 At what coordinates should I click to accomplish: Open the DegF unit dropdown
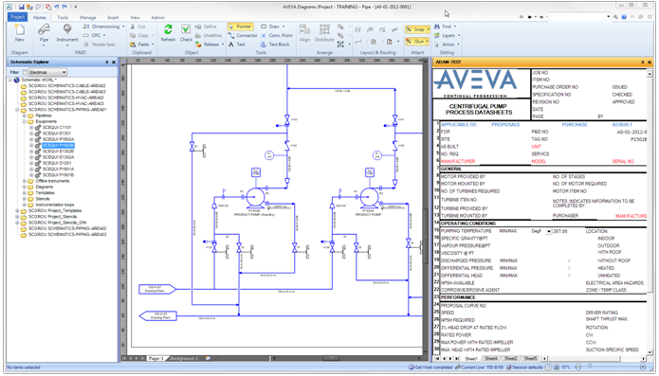[x=548, y=232]
